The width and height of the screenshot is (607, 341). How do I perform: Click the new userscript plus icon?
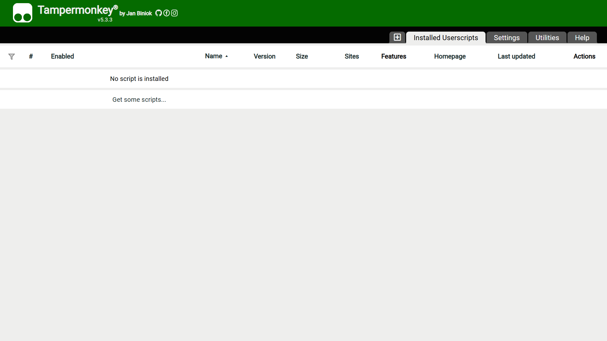397,37
